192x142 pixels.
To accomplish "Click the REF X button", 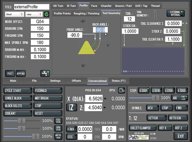I will 165,128.
